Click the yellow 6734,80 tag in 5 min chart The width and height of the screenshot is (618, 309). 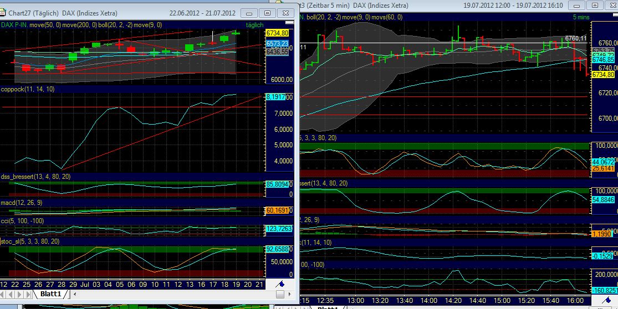(x=603, y=75)
